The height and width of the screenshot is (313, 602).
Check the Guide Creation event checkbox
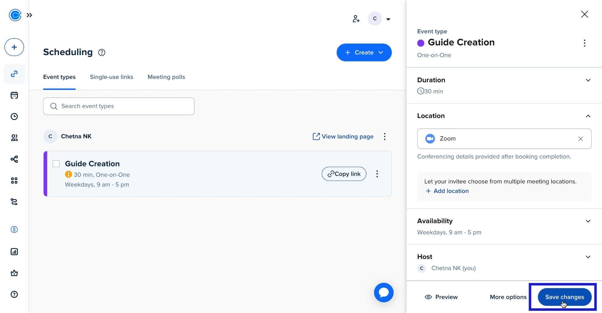tap(56, 164)
